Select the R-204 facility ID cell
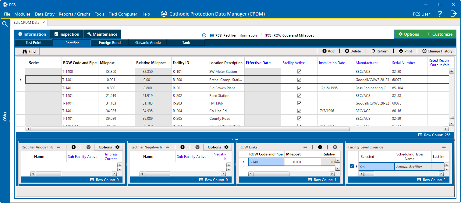 190,111
